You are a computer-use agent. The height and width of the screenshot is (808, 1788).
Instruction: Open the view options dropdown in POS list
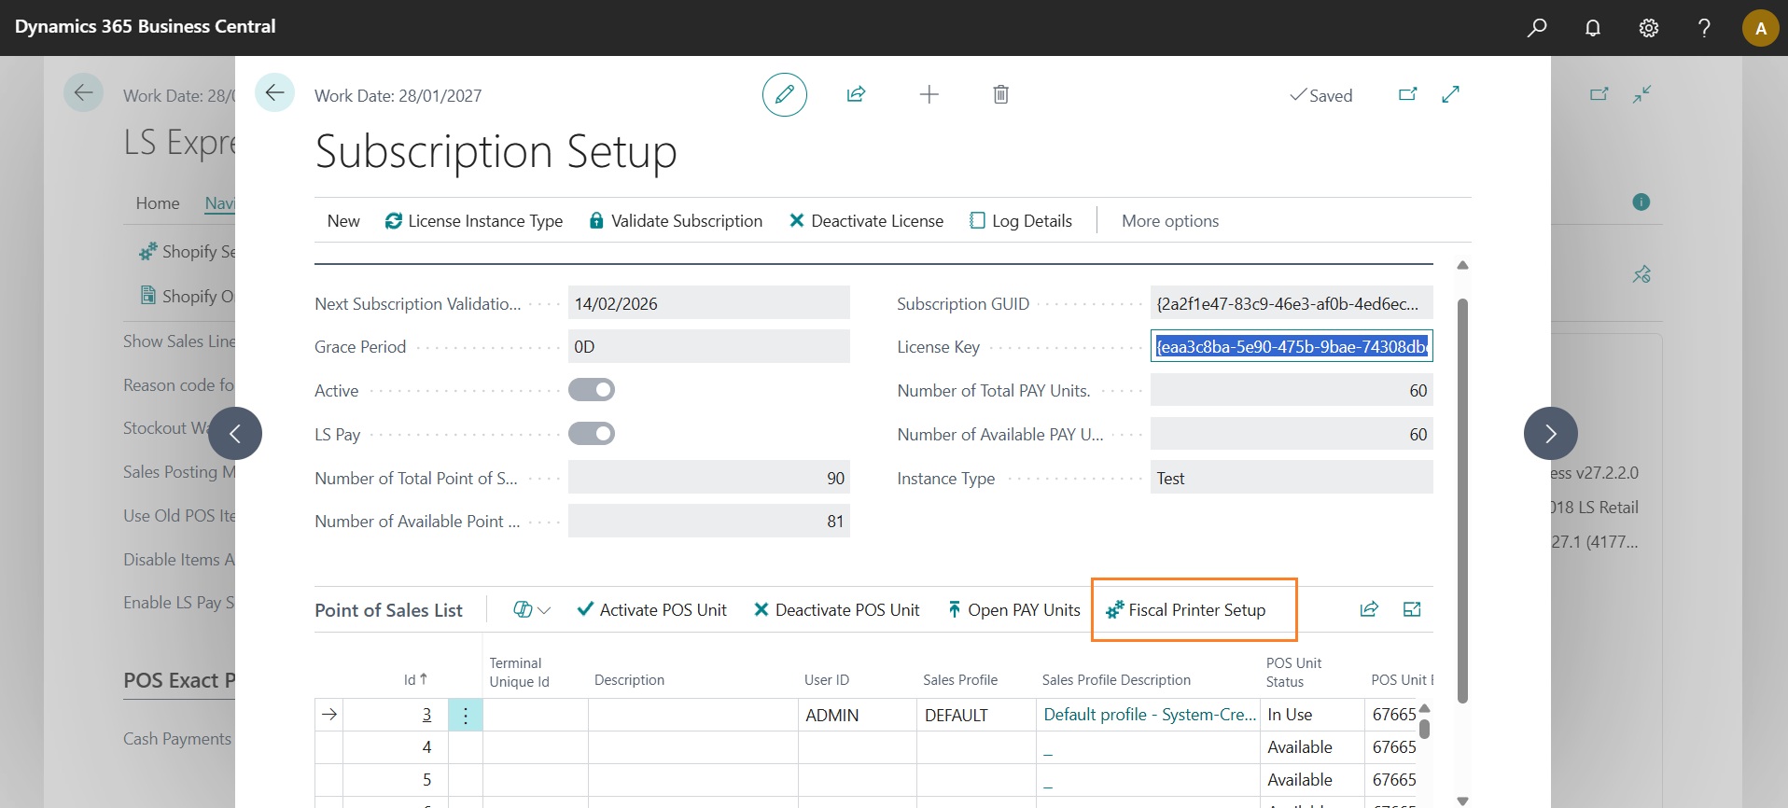532,610
